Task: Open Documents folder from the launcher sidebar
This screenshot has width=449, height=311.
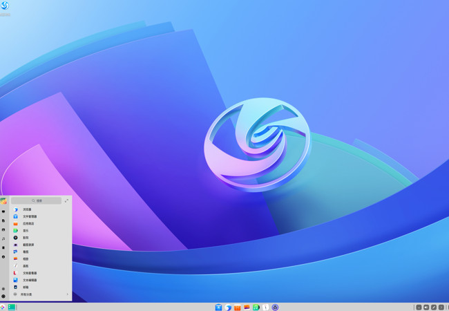Action: 3,220
